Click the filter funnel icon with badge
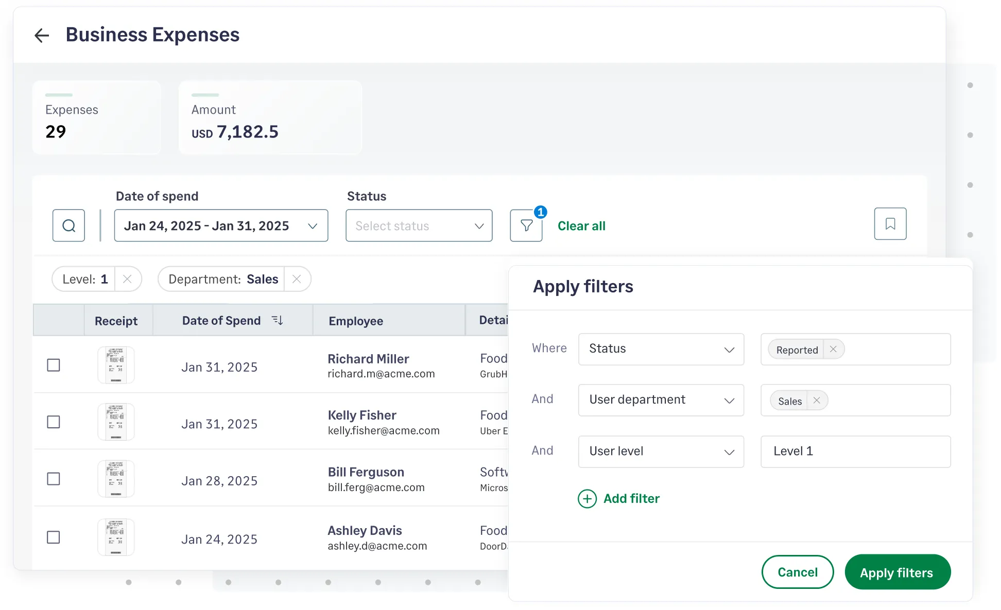This screenshot has height=610, width=1001. click(526, 225)
